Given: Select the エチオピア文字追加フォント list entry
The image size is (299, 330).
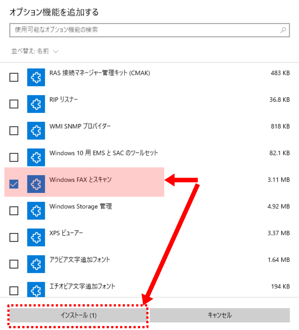Looking at the screenshot, I should 82,286.
